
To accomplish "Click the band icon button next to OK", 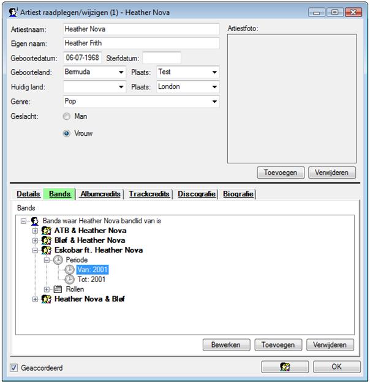I will click(285, 367).
